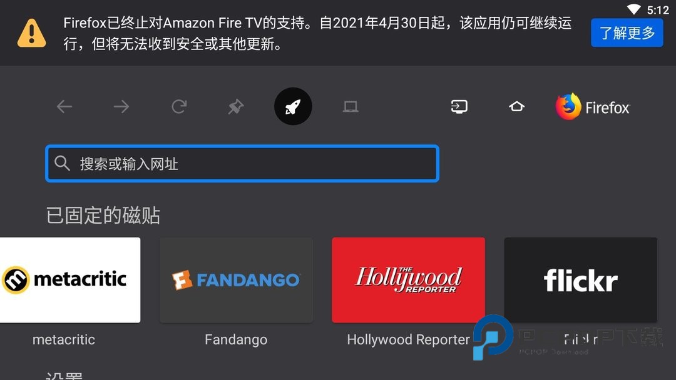Open the metacritic pinned tile

coord(70,280)
